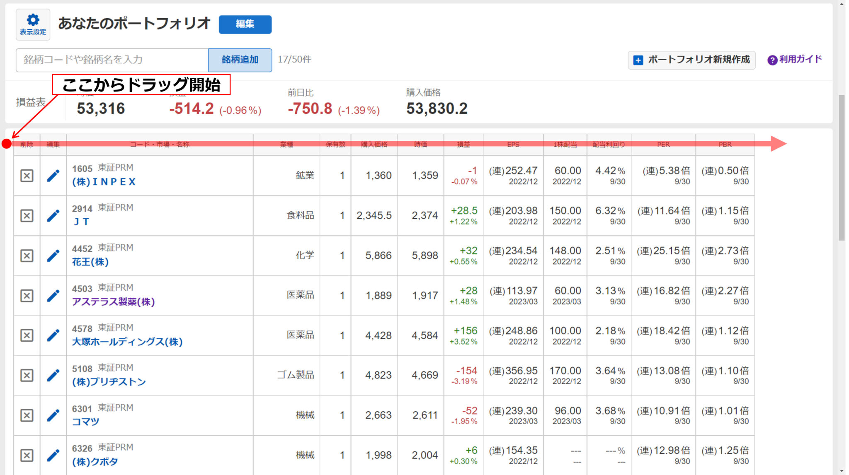Click the pencil edit icon for JT
Screen dimensions: 849x475
pos(53,215)
